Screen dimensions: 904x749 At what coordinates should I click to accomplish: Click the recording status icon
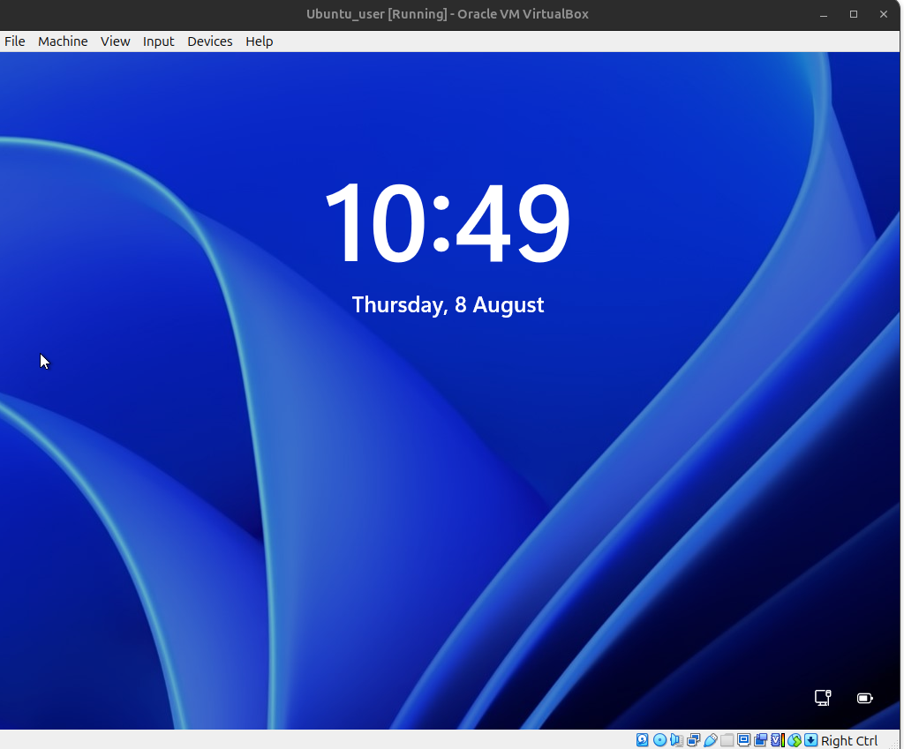coord(761,740)
